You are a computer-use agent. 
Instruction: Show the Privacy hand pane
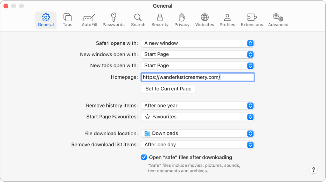[x=182, y=20]
